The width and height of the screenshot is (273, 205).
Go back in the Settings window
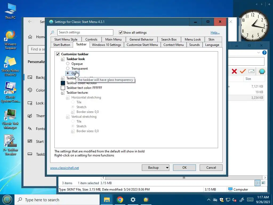pyautogui.click(x=30, y=22)
